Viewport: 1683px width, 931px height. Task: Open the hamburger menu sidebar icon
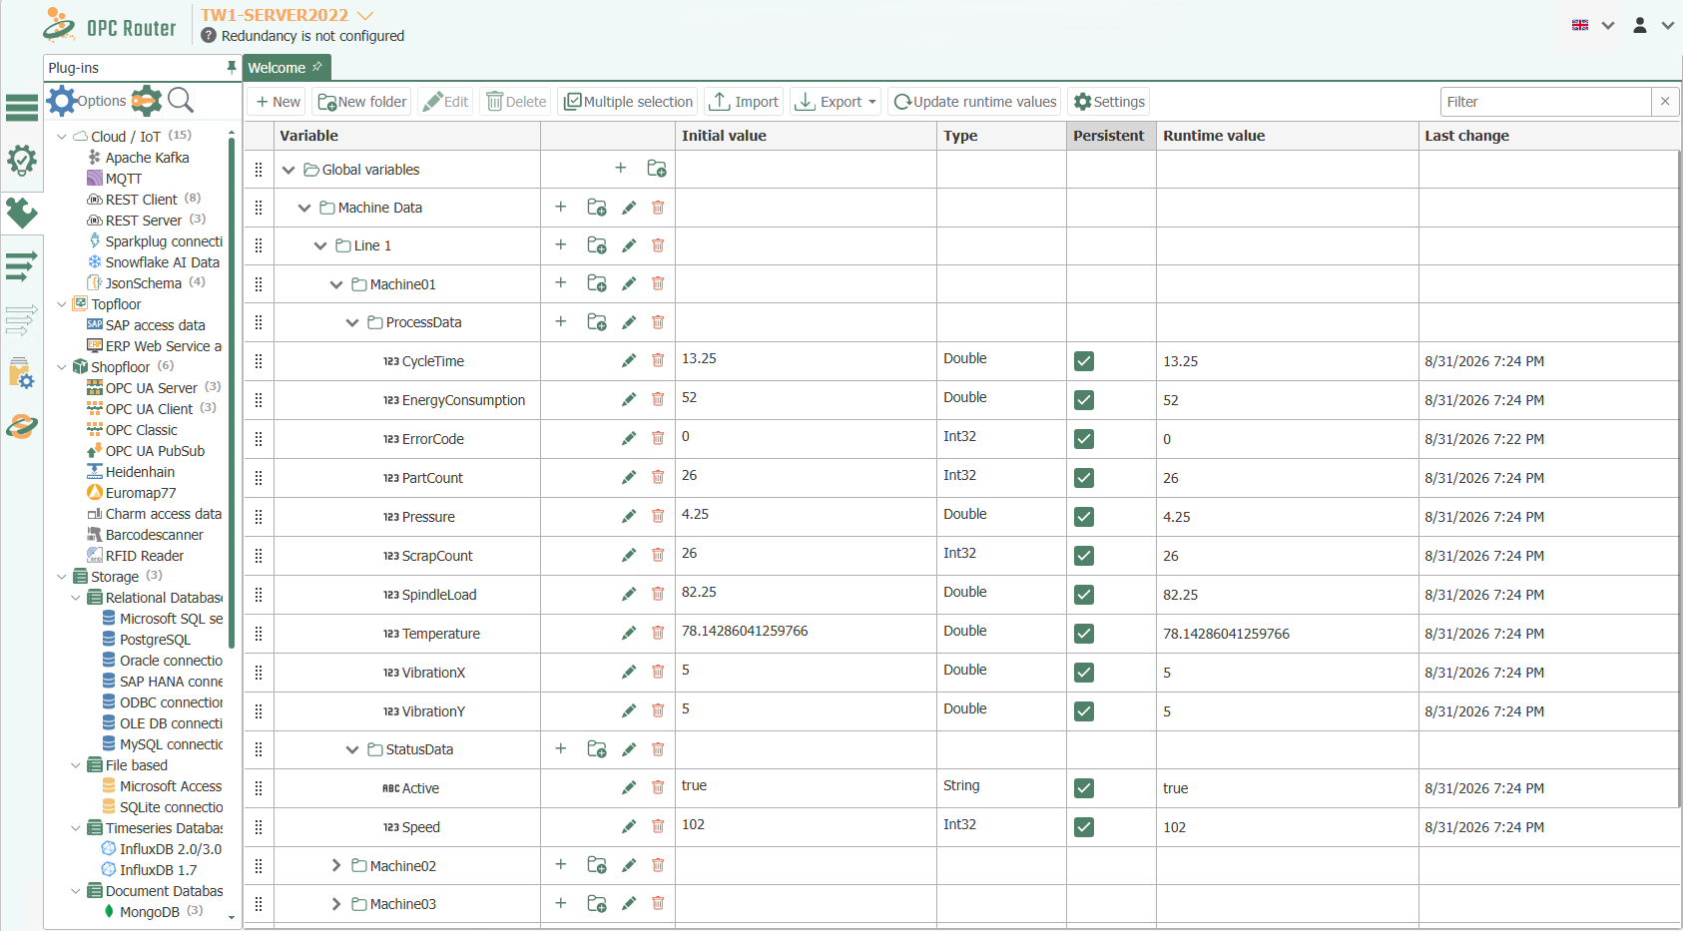click(21, 106)
